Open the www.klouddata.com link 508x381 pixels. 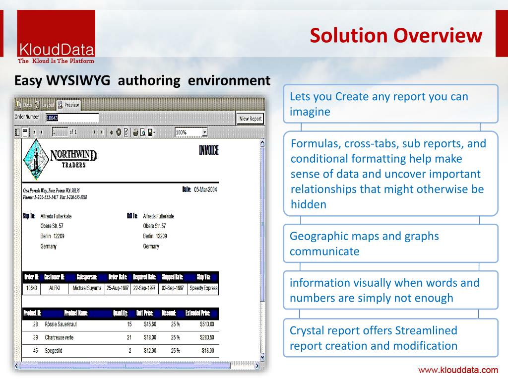coord(458,370)
